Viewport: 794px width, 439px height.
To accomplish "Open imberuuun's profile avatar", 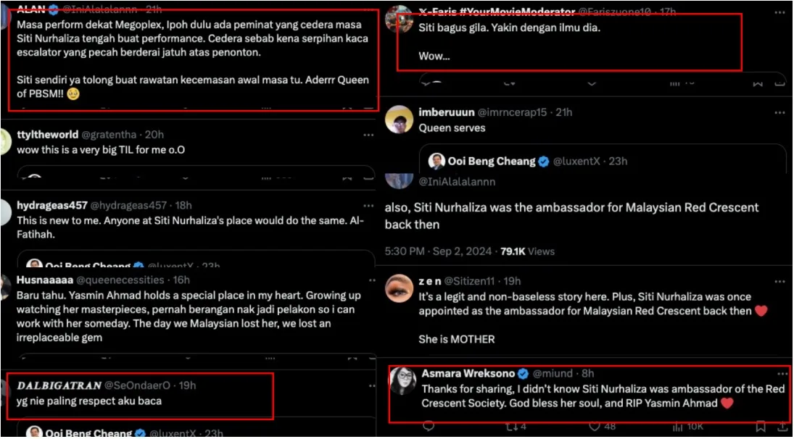I will click(399, 119).
